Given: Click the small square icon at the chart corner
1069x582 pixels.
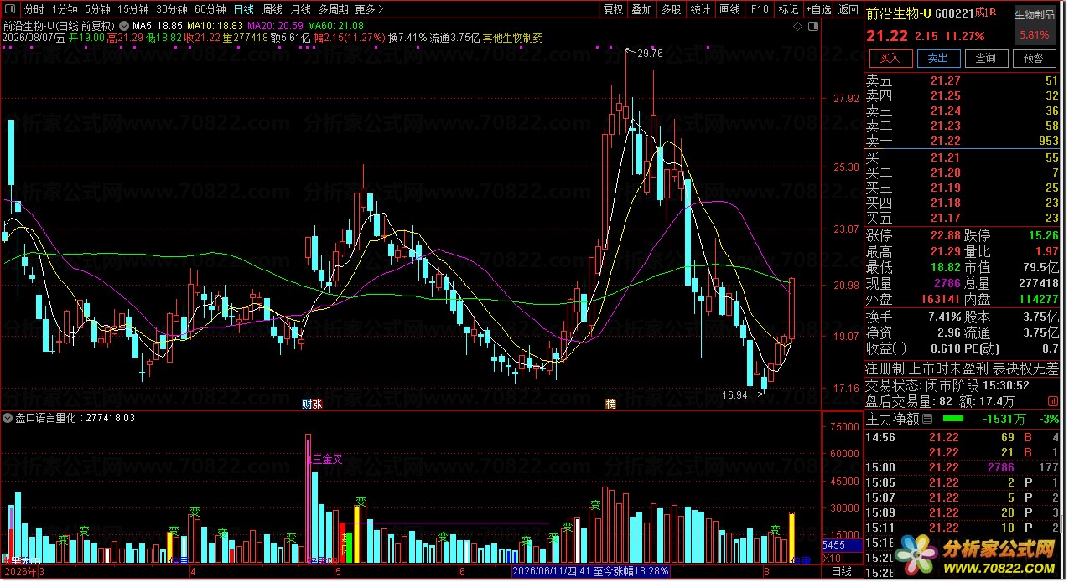Looking at the screenshot, I should (x=815, y=25).
